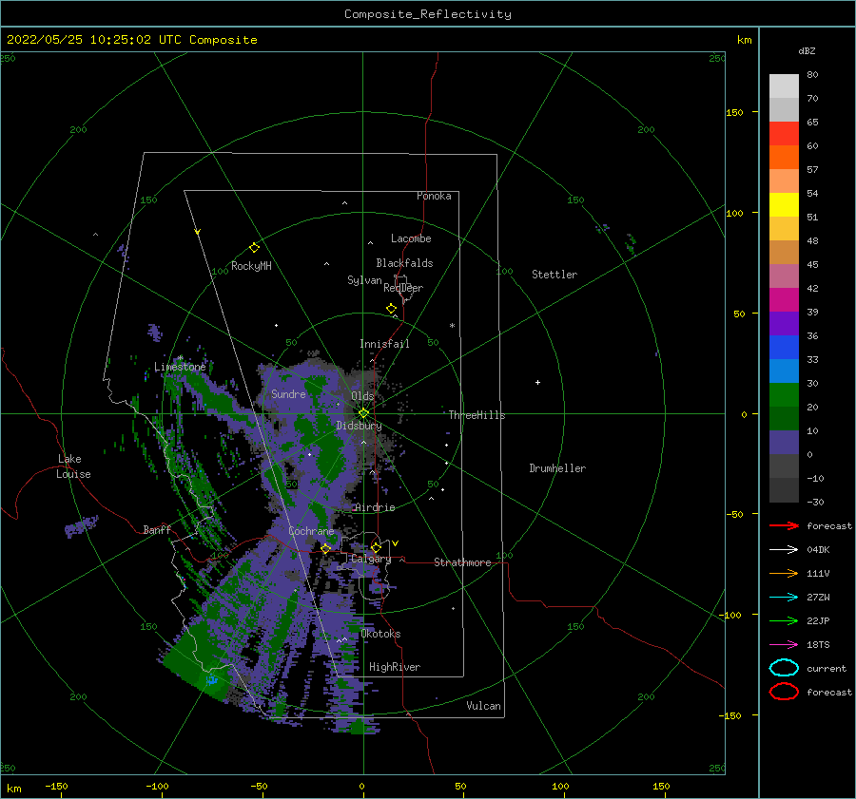Click the Blackfalds city label
This screenshot has height=799, width=856.
[404, 263]
